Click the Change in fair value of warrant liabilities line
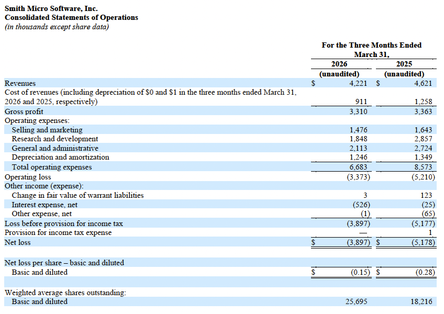 click(x=78, y=195)
